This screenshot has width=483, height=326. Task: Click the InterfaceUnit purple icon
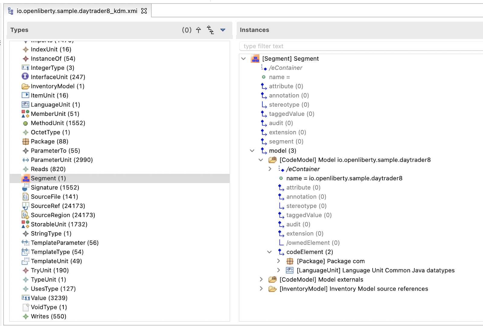pos(25,77)
